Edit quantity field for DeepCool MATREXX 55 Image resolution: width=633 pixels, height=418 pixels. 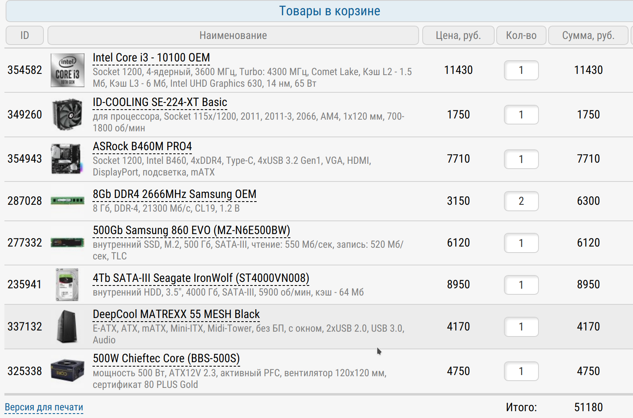point(521,327)
